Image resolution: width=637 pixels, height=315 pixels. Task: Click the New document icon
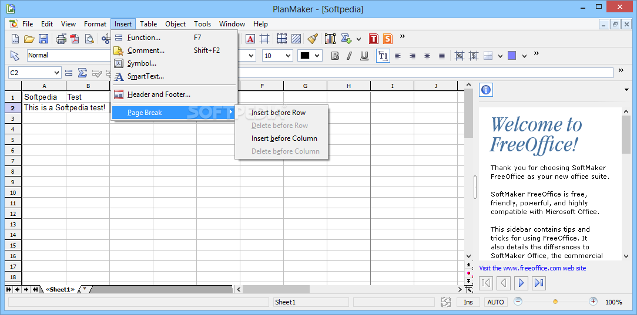click(15, 39)
